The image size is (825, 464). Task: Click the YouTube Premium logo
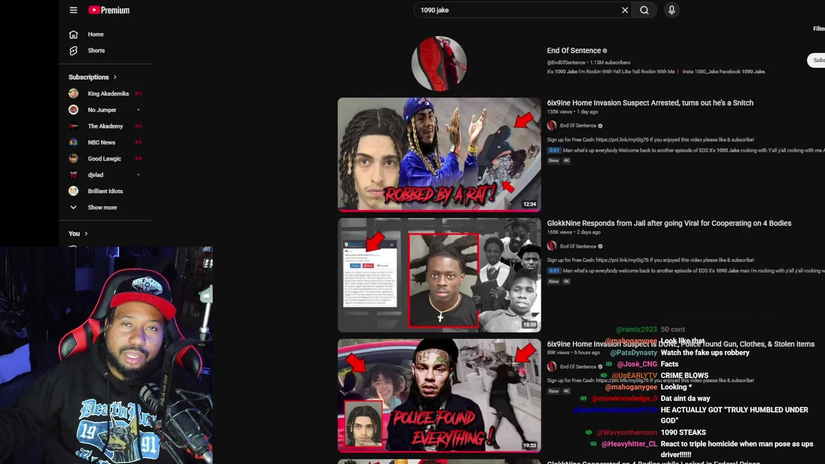tap(109, 10)
